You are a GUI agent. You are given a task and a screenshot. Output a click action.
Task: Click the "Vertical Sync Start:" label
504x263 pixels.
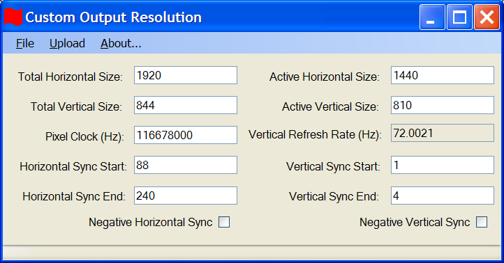click(x=333, y=166)
